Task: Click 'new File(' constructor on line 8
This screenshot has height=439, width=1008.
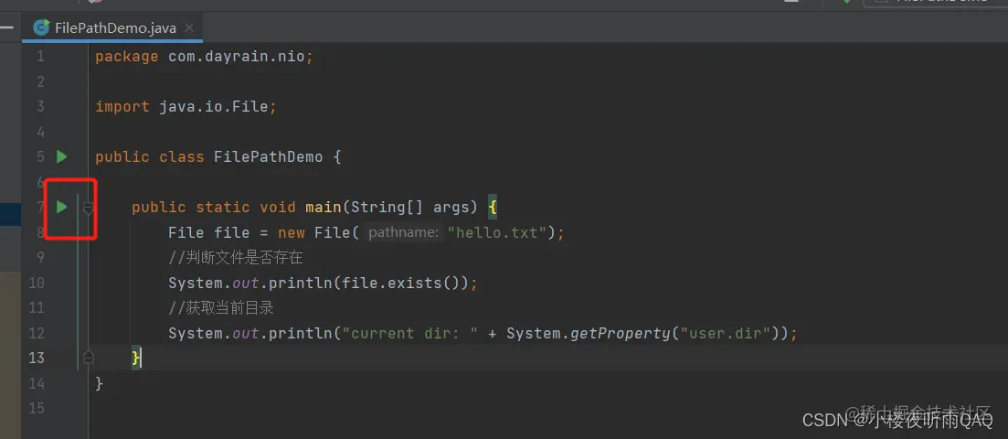Action: pyautogui.click(x=318, y=232)
